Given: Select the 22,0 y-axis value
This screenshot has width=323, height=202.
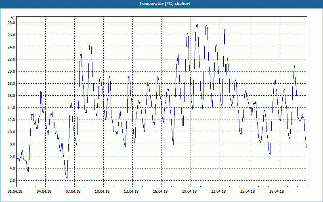Looking at the screenshot, I should (x=11, y=59).
